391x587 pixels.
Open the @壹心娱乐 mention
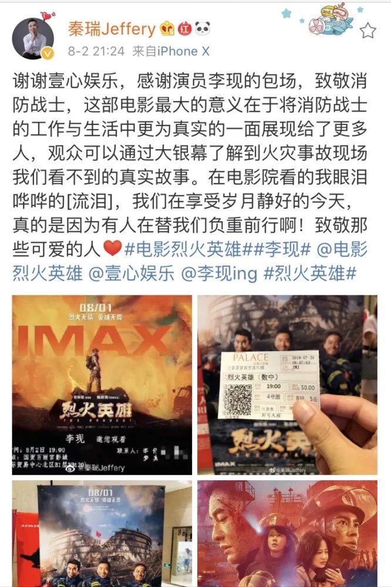[x=132, y=274]
